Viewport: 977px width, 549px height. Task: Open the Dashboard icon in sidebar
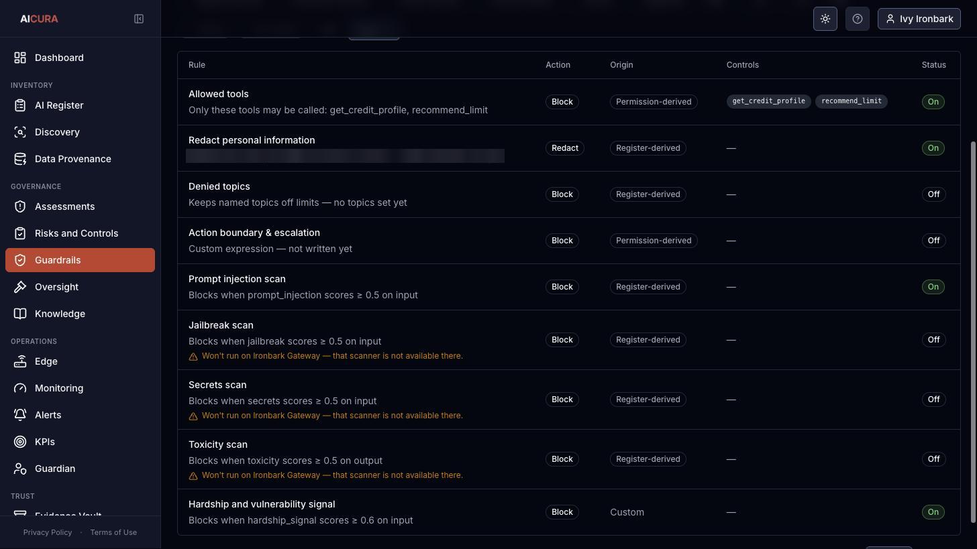coord(20,58)
